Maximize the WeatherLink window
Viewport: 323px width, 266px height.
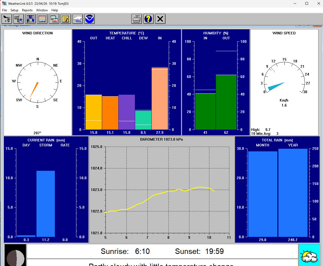coord(307,3)
